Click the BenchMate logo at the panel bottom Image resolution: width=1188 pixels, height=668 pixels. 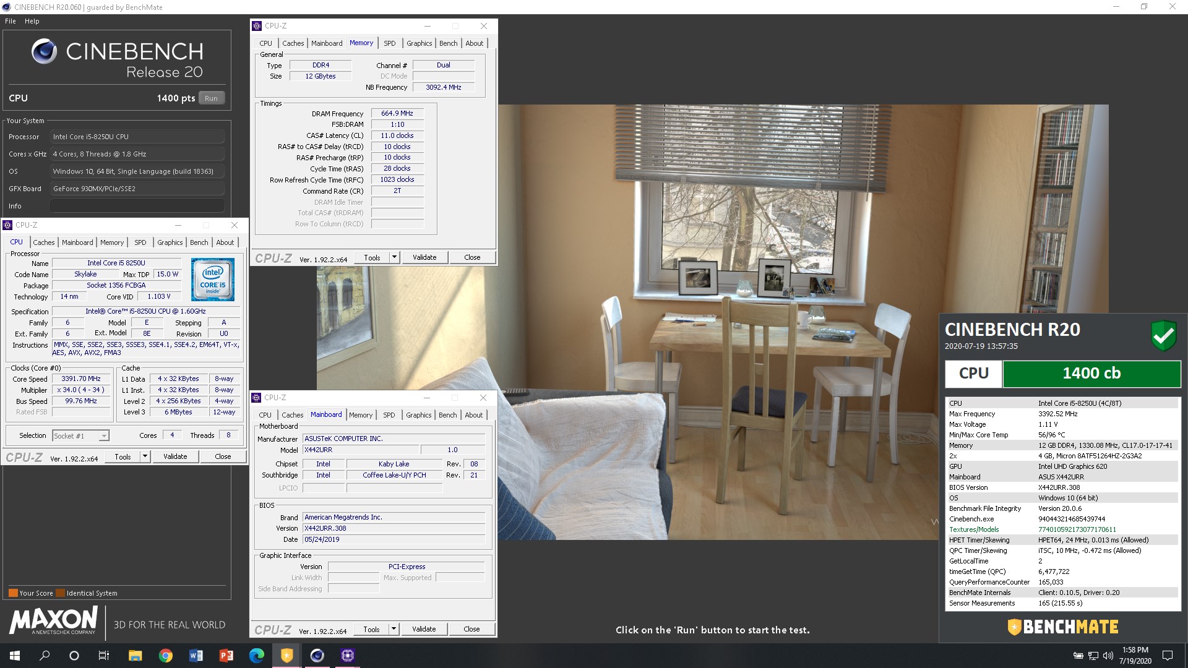(1062, 627)
